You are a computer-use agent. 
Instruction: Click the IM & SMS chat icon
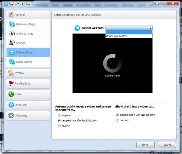pyautogui.click(x=11, y=105)
